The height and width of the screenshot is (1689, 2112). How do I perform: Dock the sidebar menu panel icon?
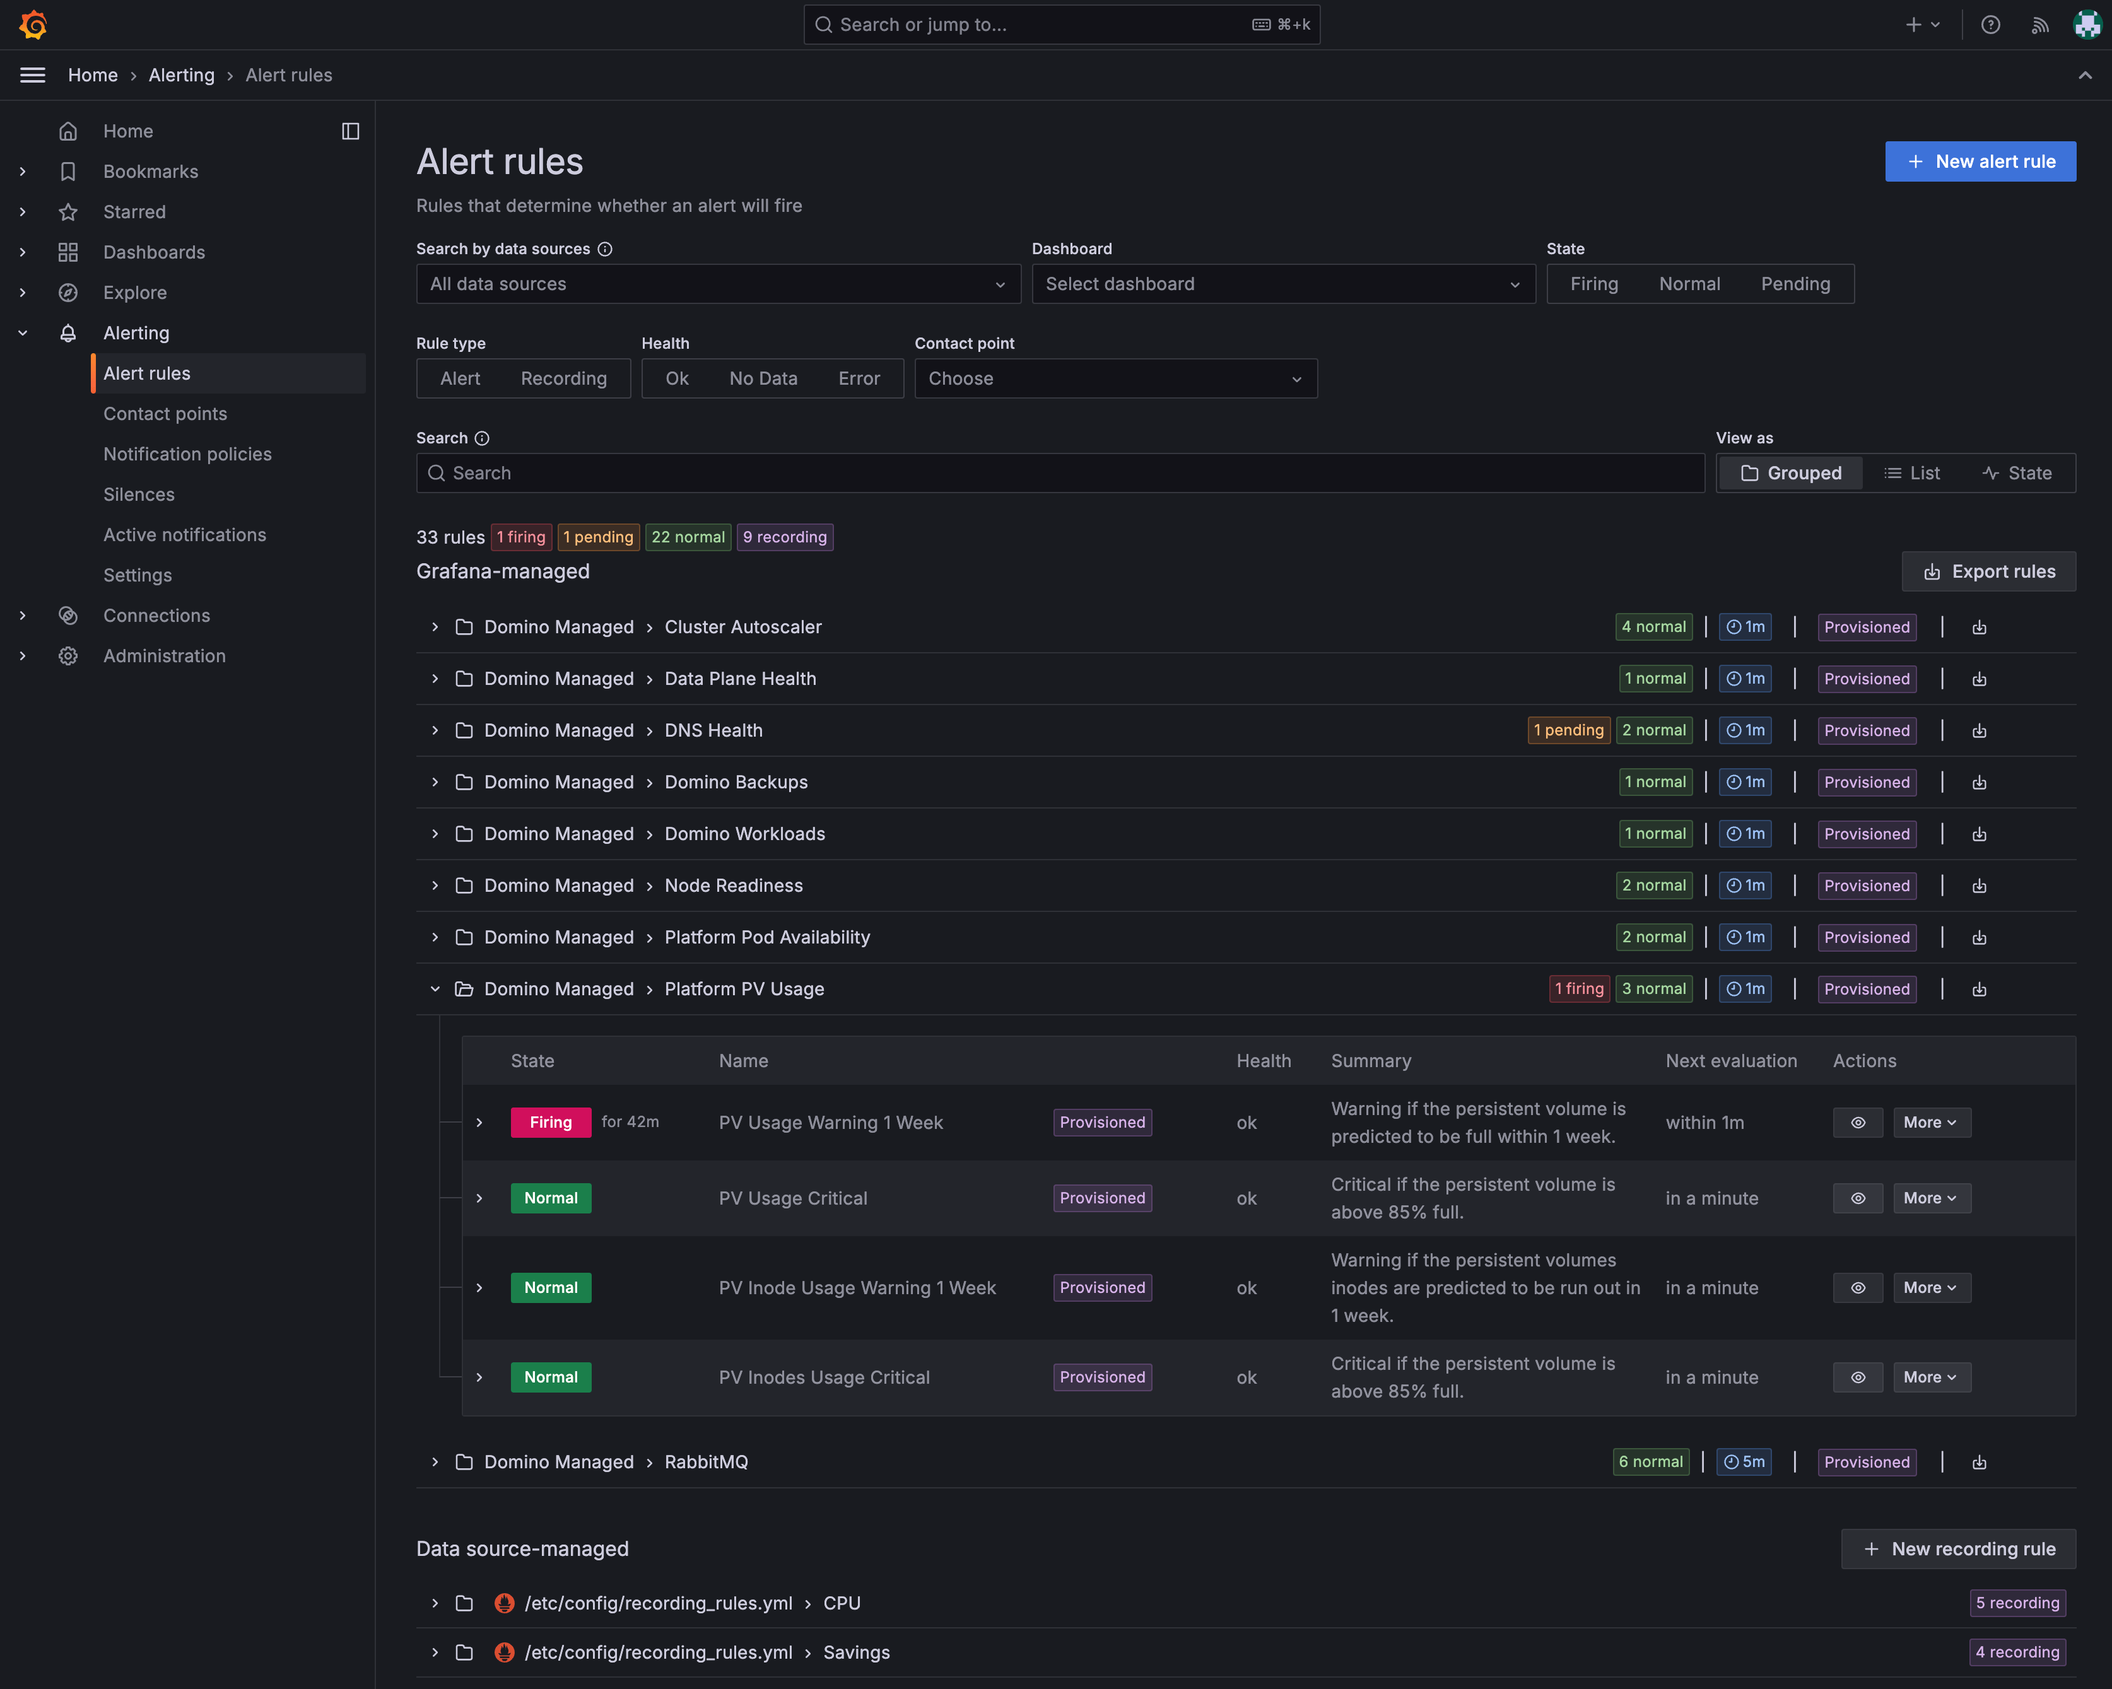click(x=349, y=131)
